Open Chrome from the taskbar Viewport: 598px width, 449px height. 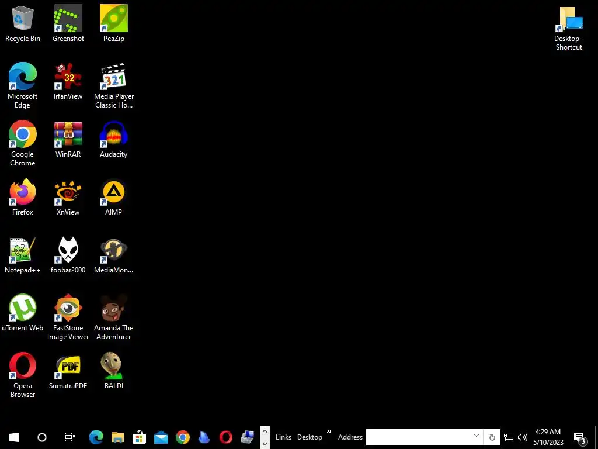pyautogui.click(x=183, y=437)
